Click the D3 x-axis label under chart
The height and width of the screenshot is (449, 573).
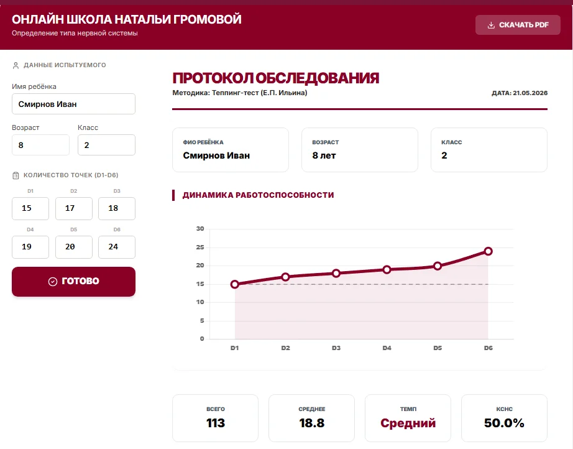point(336,348)
